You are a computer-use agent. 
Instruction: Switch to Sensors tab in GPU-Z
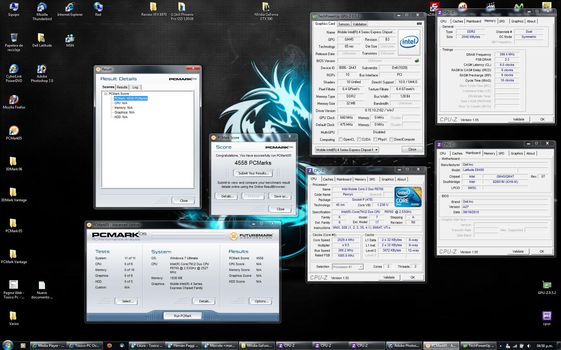point(344,24)
